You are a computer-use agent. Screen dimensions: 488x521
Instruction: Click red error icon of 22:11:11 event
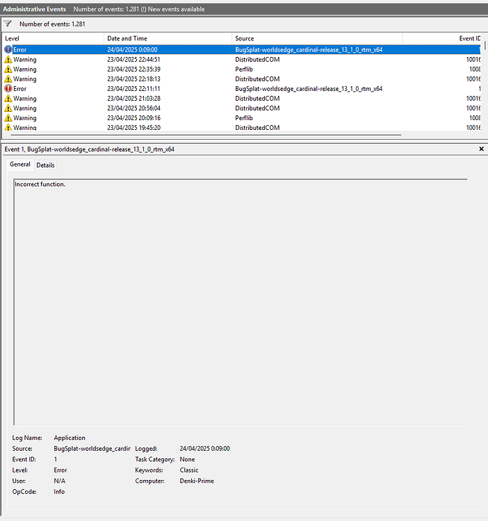pos(8,89)
